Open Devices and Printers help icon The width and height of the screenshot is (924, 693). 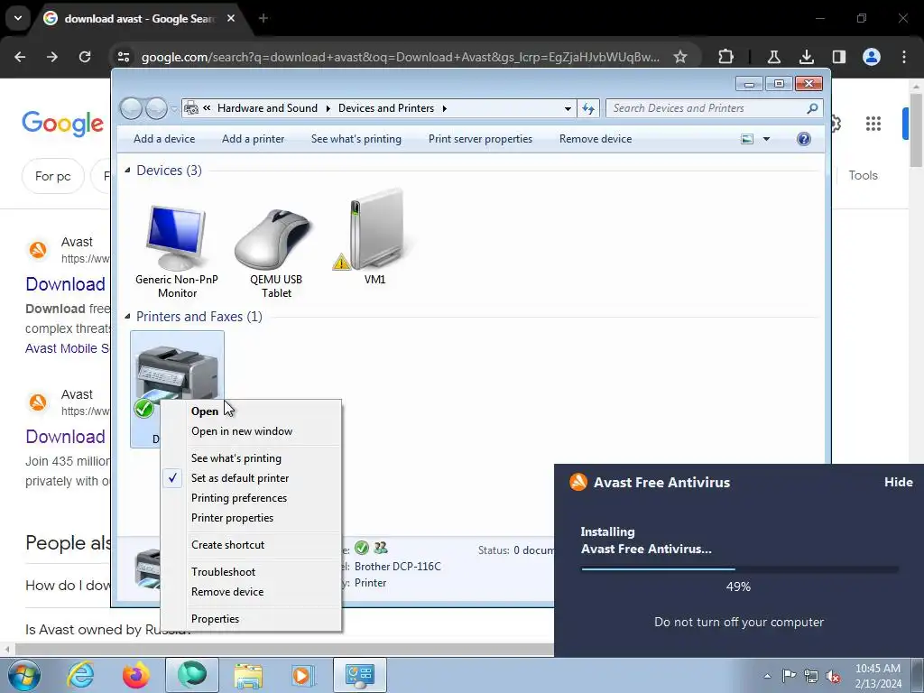[x=803, y=139]
